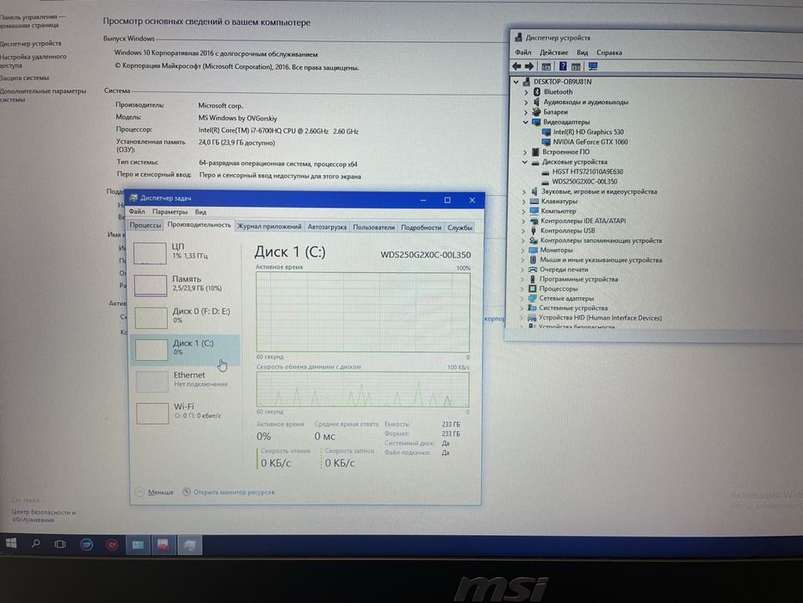Open Диспетчер устройств link in left panel
Screen dimensions: 803x603
coord(30,44)
